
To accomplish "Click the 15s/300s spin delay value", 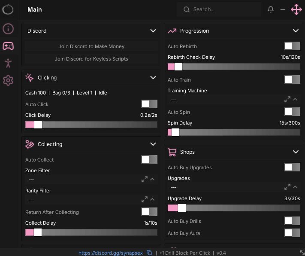I will point(290,123).
